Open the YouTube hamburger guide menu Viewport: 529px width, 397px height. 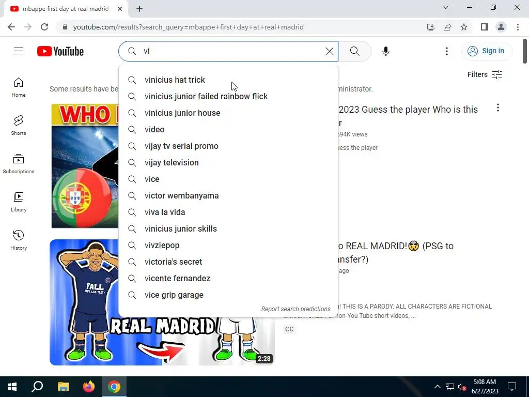coord(19,51)
